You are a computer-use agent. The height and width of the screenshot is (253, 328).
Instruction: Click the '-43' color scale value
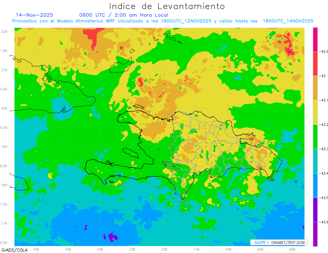point(322,76)
